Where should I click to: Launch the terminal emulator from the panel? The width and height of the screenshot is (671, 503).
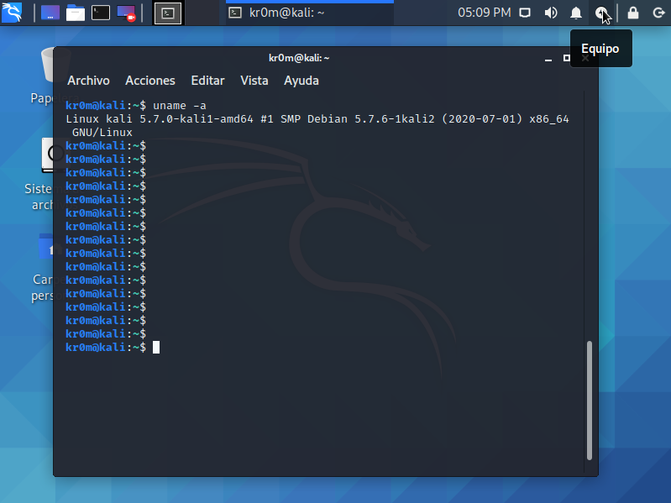point(101,13)
